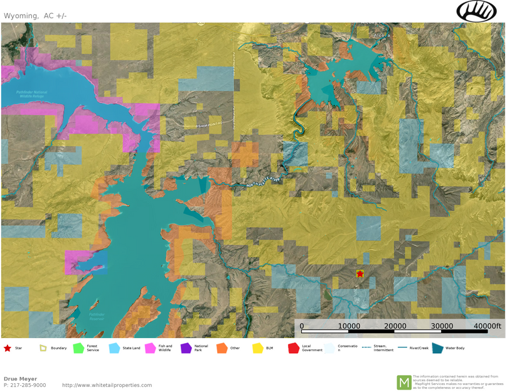This screenshot has width=507, height=392.
Task: Click the Stream Intermittent legend symbol
Action: pyautogui.click(x=366, y=348)
